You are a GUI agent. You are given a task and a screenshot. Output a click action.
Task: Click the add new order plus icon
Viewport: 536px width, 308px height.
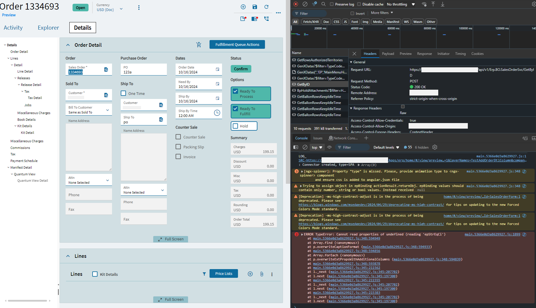tap(243, 7)
